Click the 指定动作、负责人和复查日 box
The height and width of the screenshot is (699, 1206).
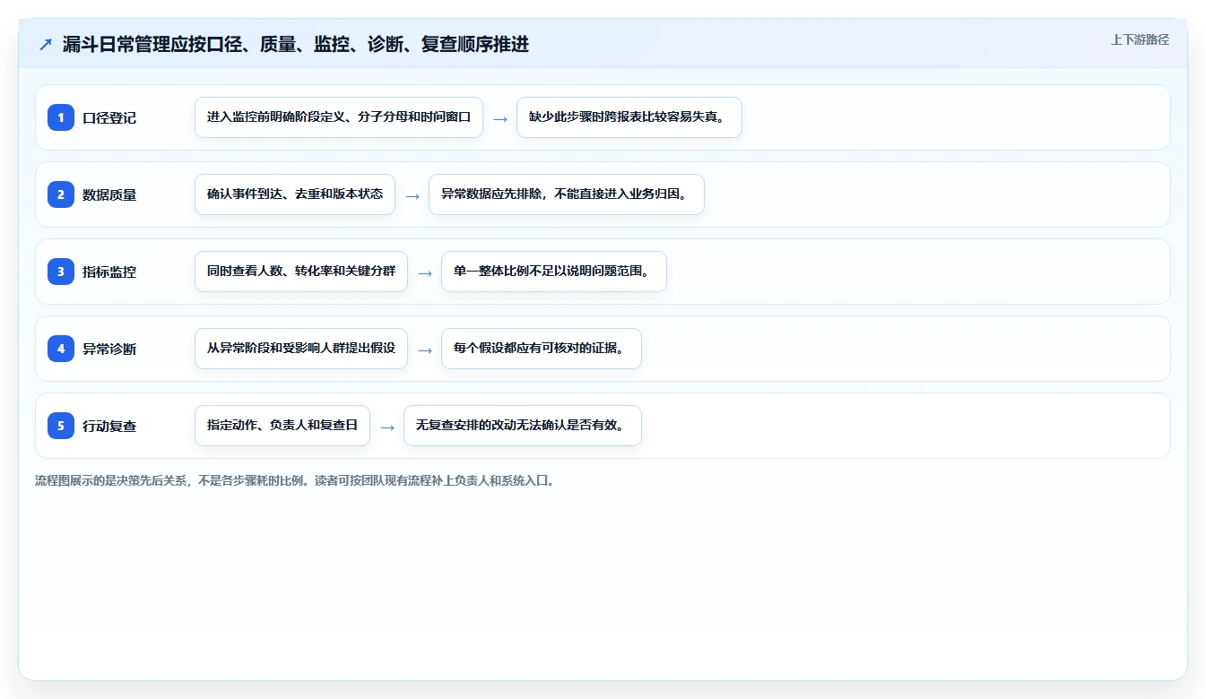(x=282, y=426)
